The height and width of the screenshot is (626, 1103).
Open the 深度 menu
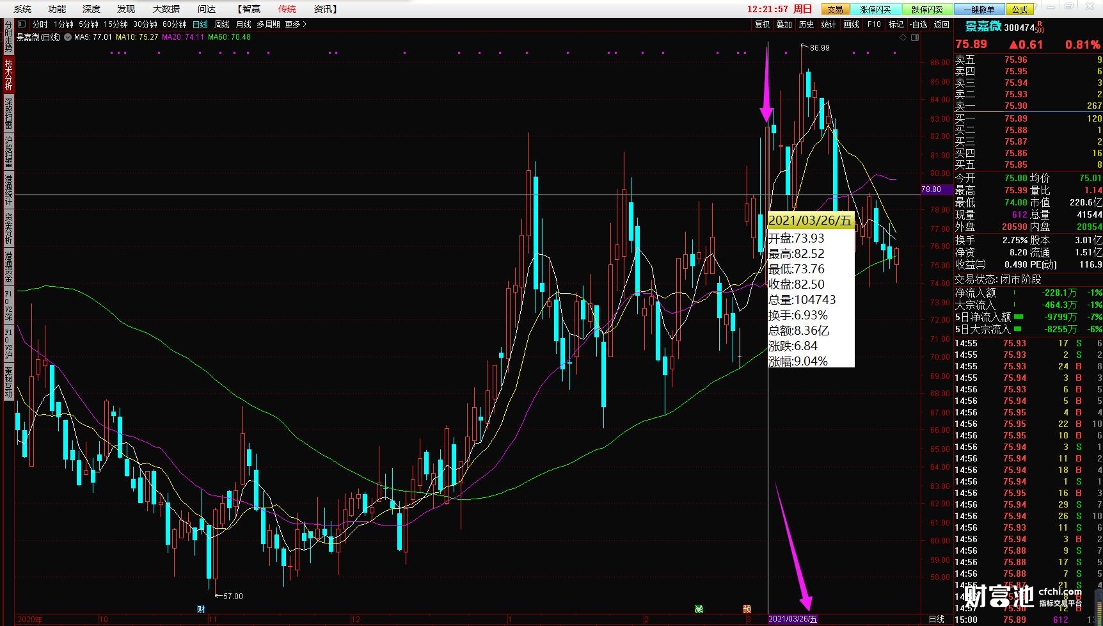91,9
